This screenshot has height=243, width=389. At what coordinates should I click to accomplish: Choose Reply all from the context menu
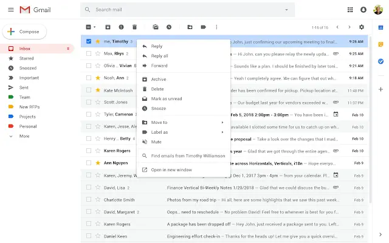click(x=184, y=56)
